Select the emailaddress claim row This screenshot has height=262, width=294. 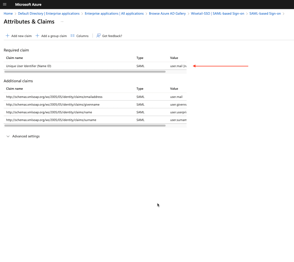[x=54, y=97]
